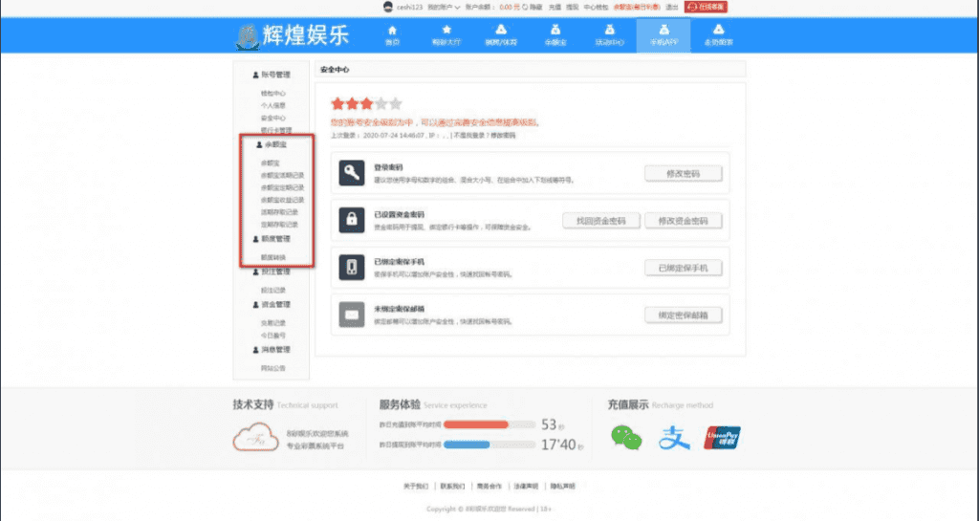Viewport: 979px width, 521px height.
Task: Open 余额宝活期记录 in the sidebar
Action: point(282,175)
